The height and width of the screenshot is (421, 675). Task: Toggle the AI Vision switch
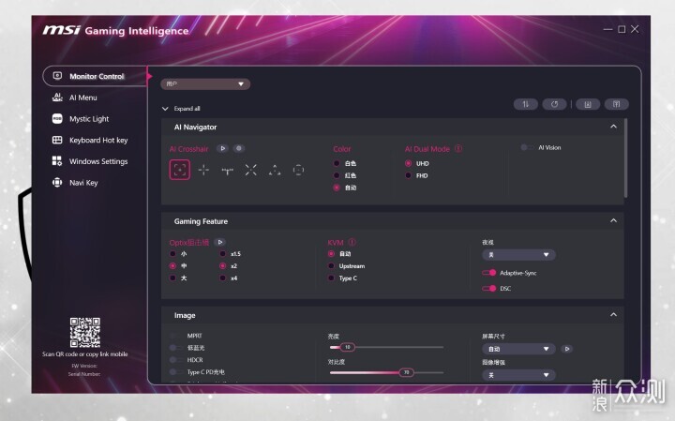[527, 147]
